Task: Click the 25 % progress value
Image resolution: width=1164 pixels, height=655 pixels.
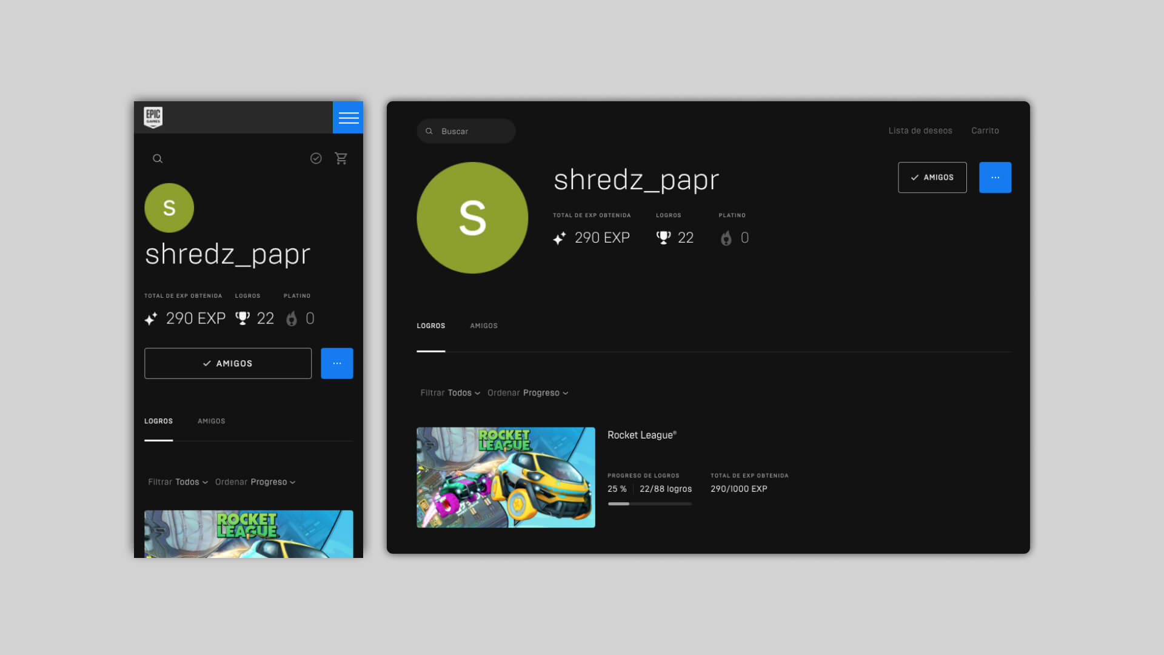Action: tap(617, 489)
